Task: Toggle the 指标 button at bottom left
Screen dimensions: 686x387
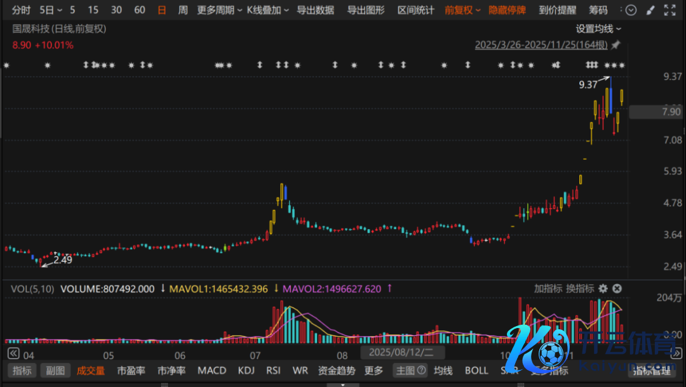Action: (x=22, y=371)
